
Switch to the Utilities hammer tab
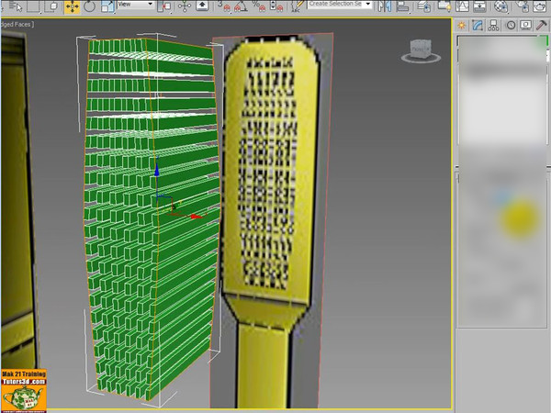(x=542, y=26)
